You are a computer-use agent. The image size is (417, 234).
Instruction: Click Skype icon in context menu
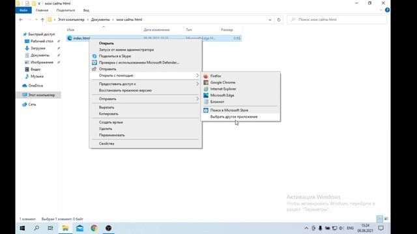pyautogui.click(x=94, y=57)
